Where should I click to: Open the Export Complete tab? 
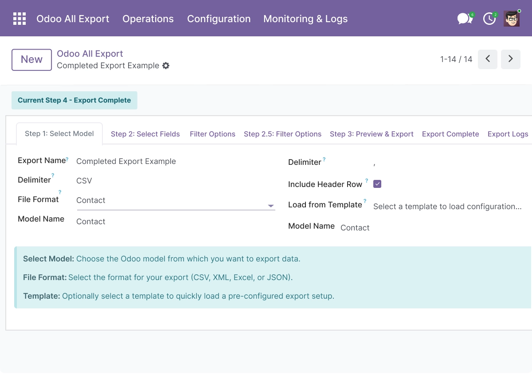[450, 134]
